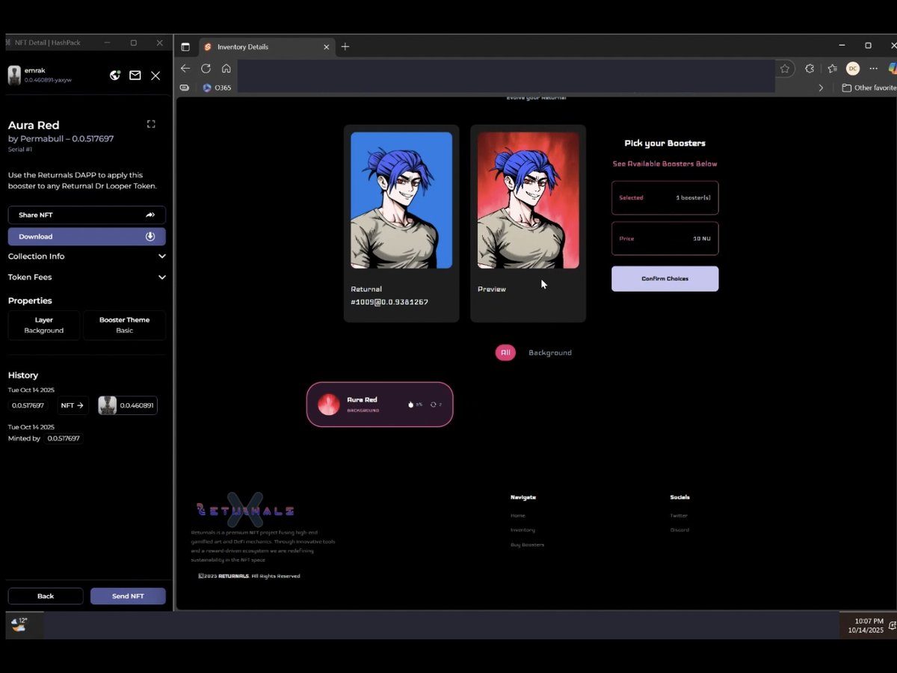Click the Booster Theme Basic property tile

pyautogui.click(x=125, y=325)
